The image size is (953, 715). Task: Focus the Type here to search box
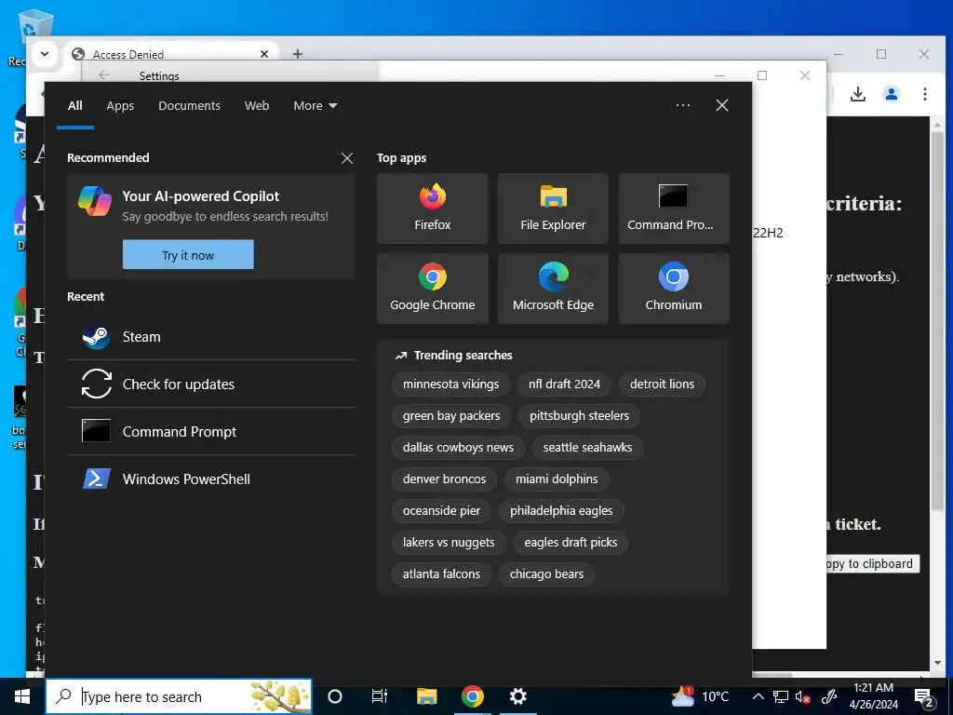click(180, 696)
